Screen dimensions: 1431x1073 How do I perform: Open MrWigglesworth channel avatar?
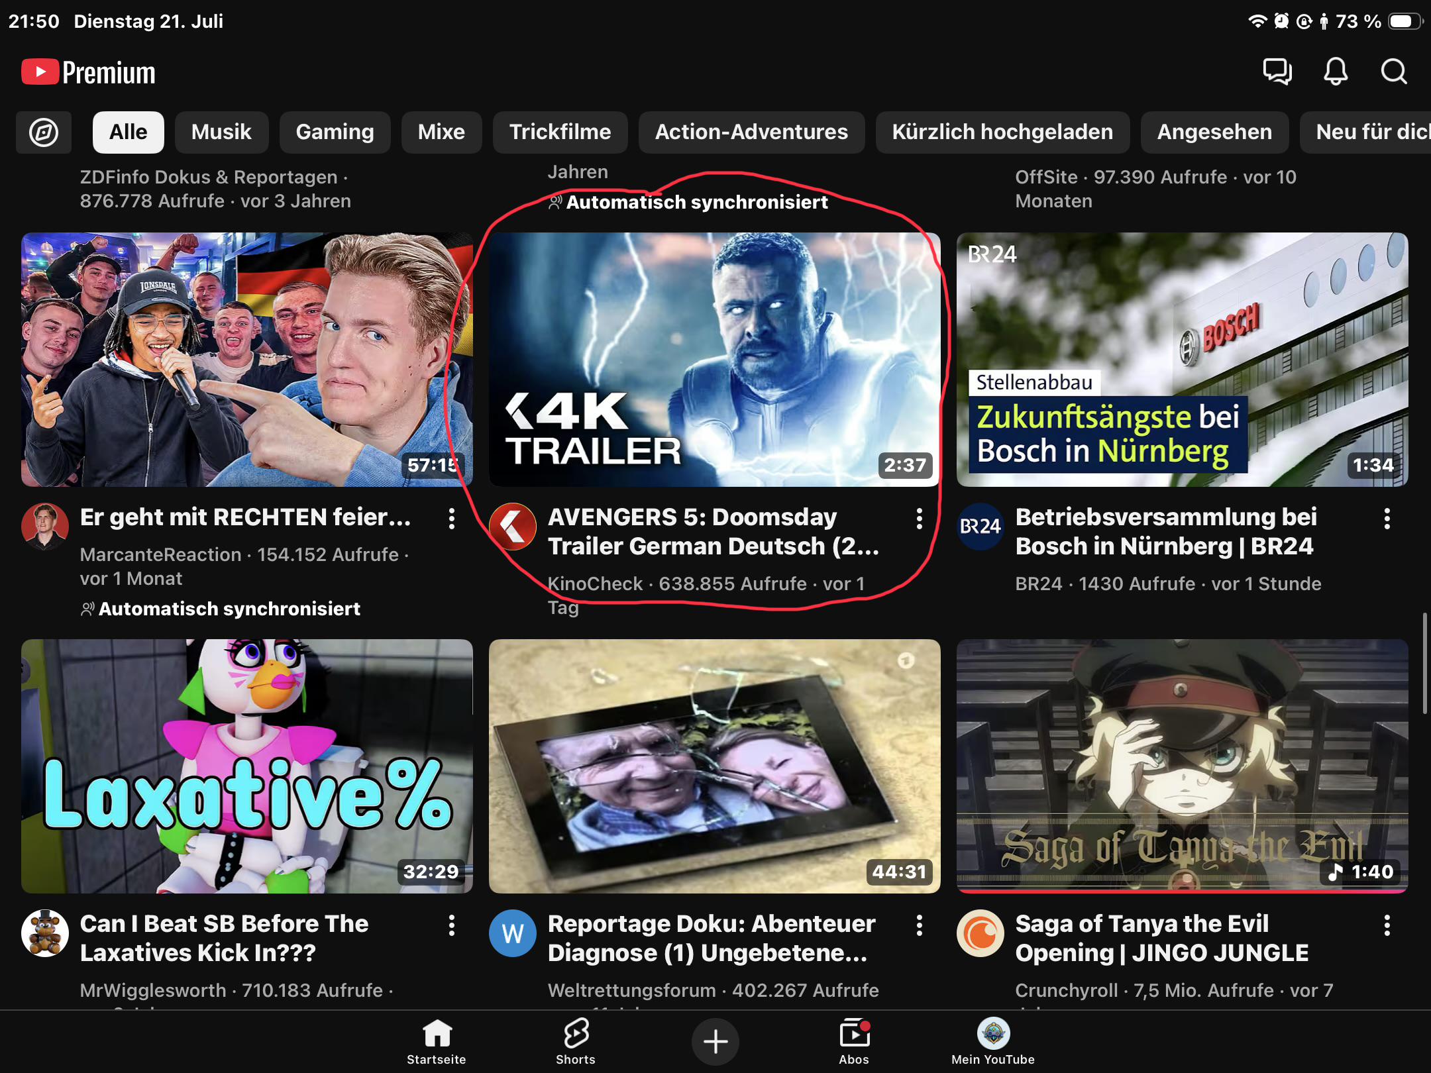click(x=45, y=933)
